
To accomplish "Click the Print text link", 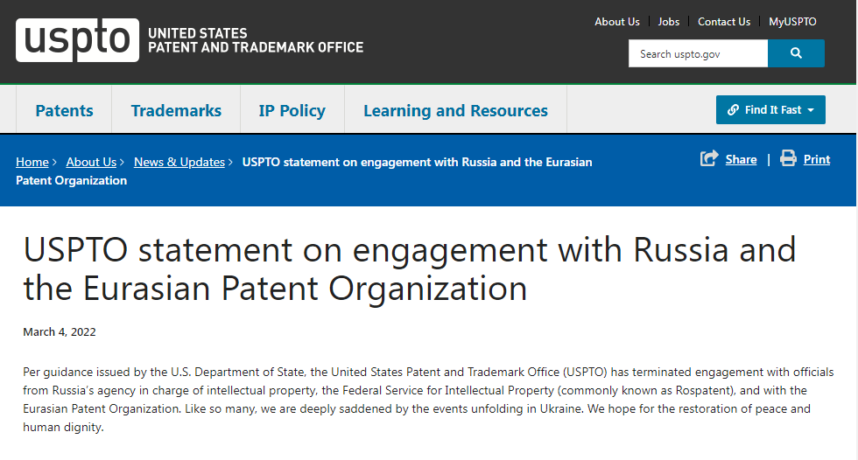I will click(817, 159).
